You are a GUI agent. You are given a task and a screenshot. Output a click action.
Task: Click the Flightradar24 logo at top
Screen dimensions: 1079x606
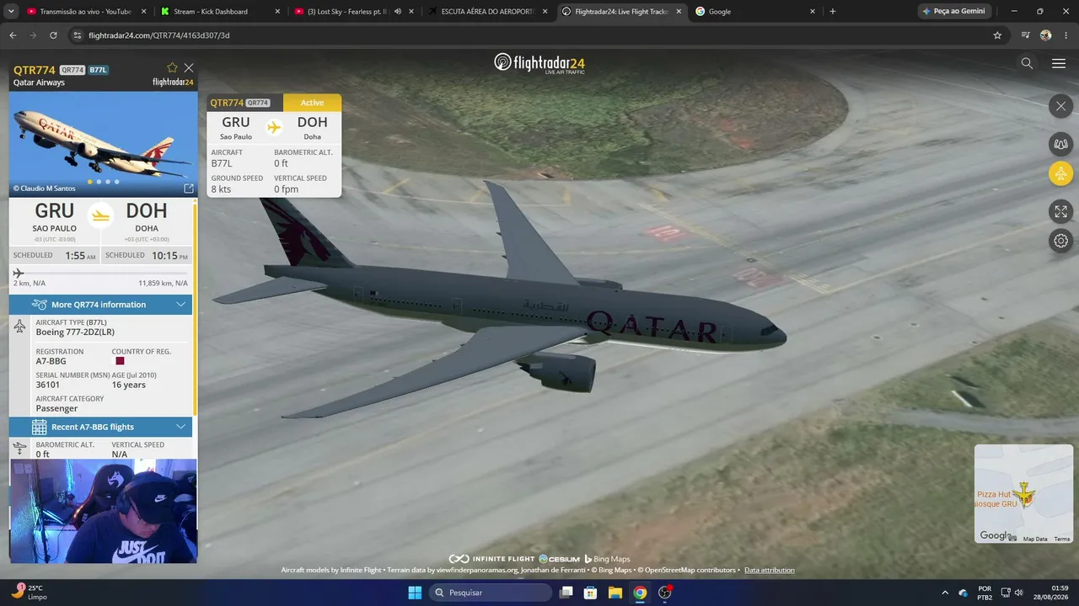click(x=539, y=63)
